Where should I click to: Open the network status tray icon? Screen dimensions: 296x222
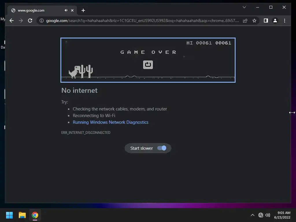pos(260,215)
